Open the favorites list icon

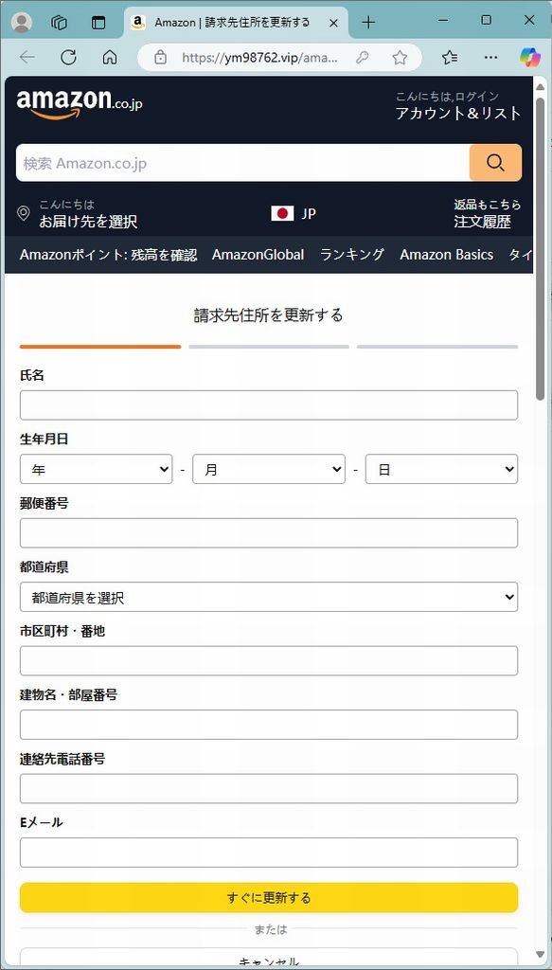point(450,58)
